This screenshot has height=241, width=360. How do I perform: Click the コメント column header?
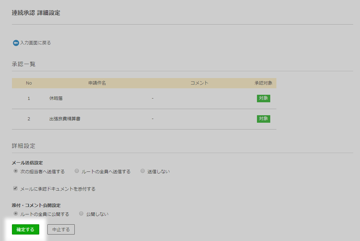(199, 83)
